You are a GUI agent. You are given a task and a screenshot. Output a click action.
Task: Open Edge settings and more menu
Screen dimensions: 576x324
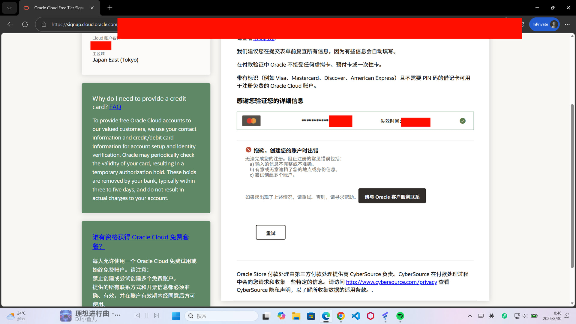coord(567,24)
